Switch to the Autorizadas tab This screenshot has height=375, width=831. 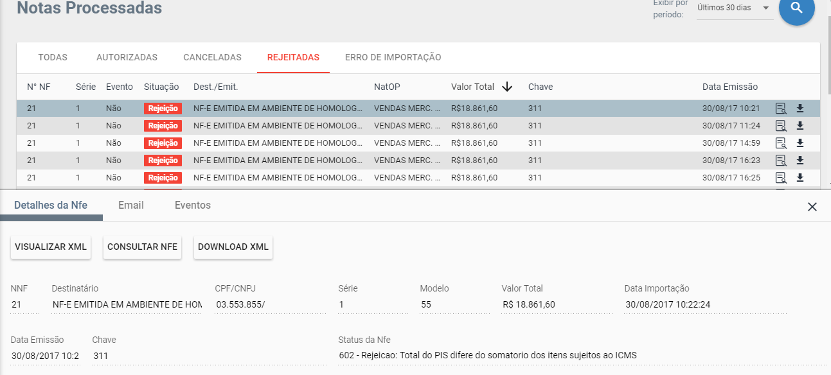click(x=127, y=57)
